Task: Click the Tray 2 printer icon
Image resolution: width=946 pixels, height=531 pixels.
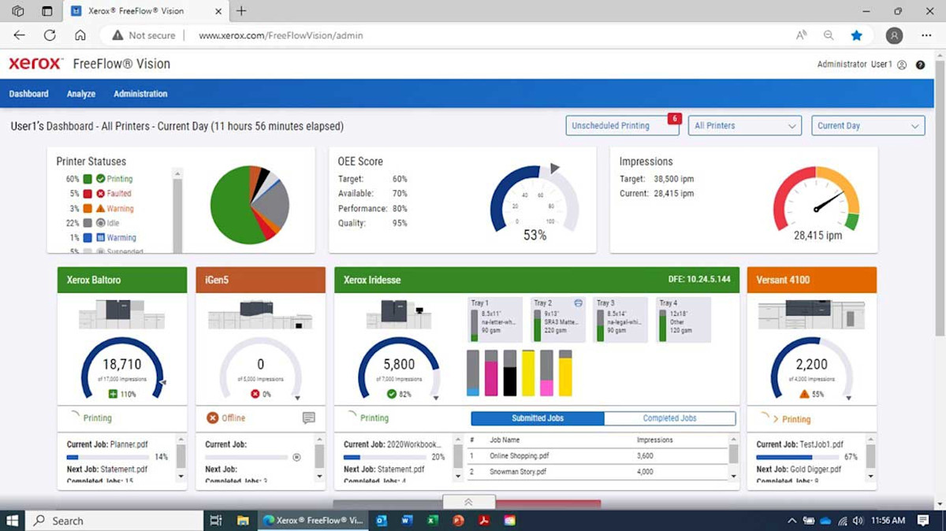Action: 578,303
